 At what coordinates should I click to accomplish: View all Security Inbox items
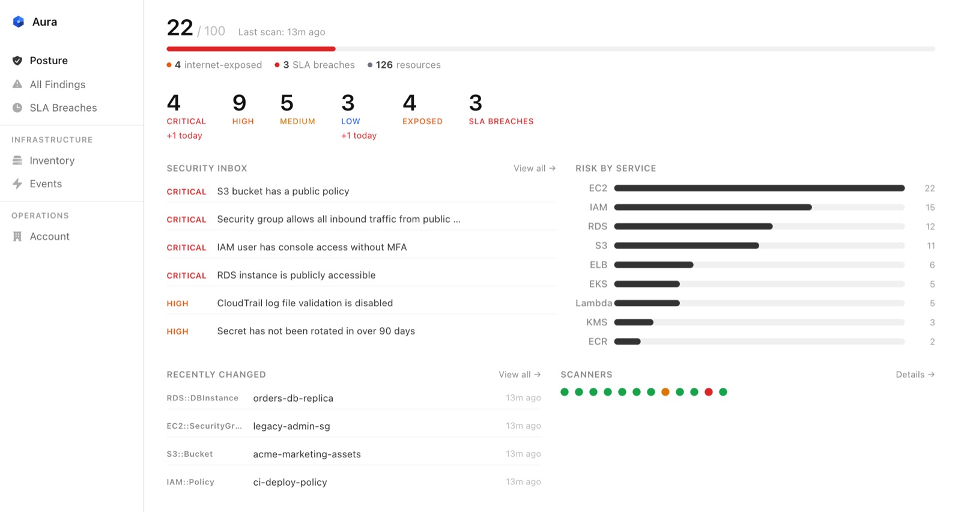click(535, 169)
